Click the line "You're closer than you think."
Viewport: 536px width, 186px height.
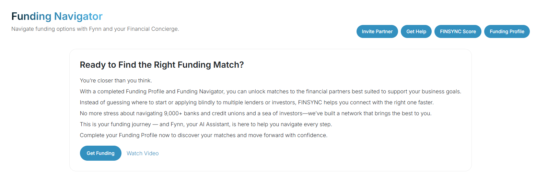[116, 81]
